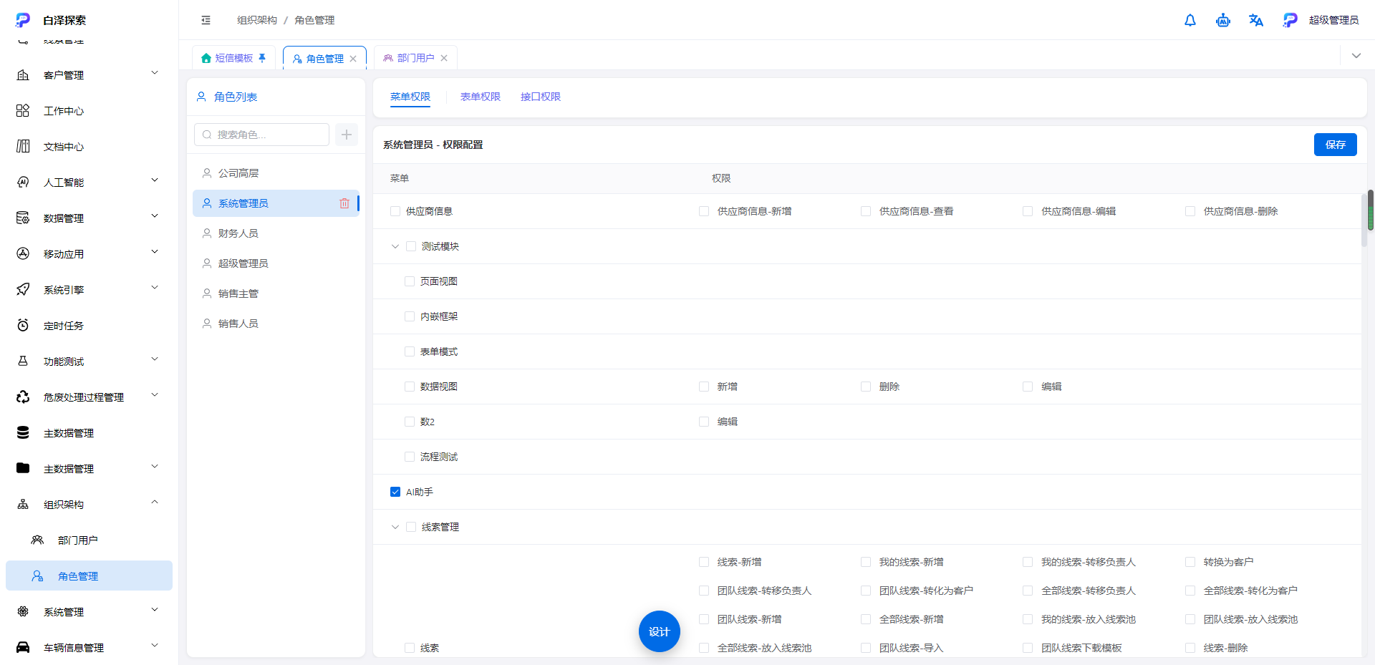1375x665 pixels.
Task: Select the 销售主管 role
Action: 276,293
